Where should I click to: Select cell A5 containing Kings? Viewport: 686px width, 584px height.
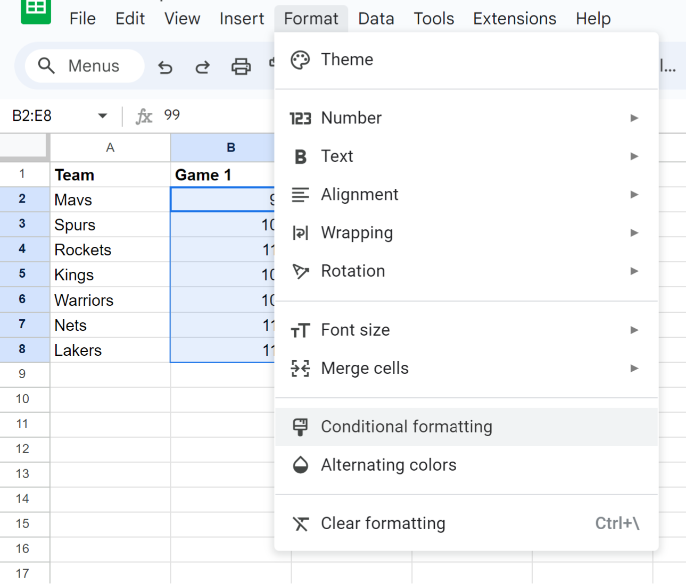110,275
